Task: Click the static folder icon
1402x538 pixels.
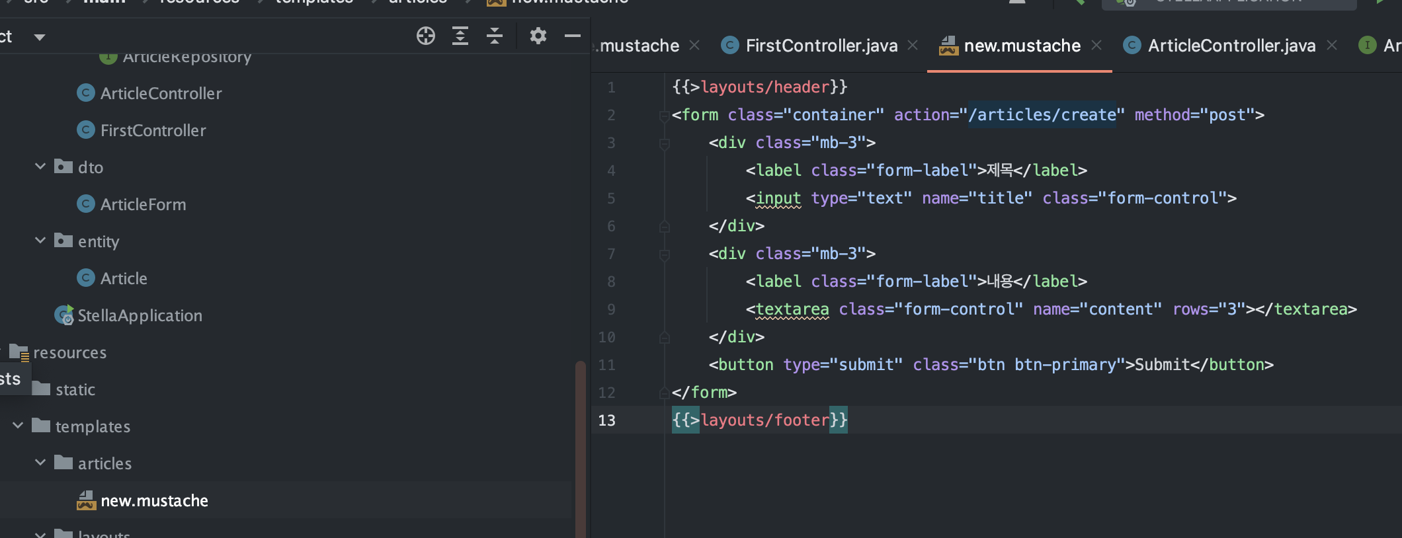Action: pyautogui.click(x=41, y=388)
